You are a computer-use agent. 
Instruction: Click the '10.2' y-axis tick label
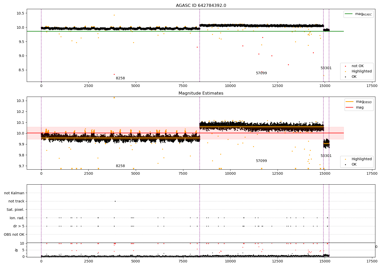click(x=20, y=112)
